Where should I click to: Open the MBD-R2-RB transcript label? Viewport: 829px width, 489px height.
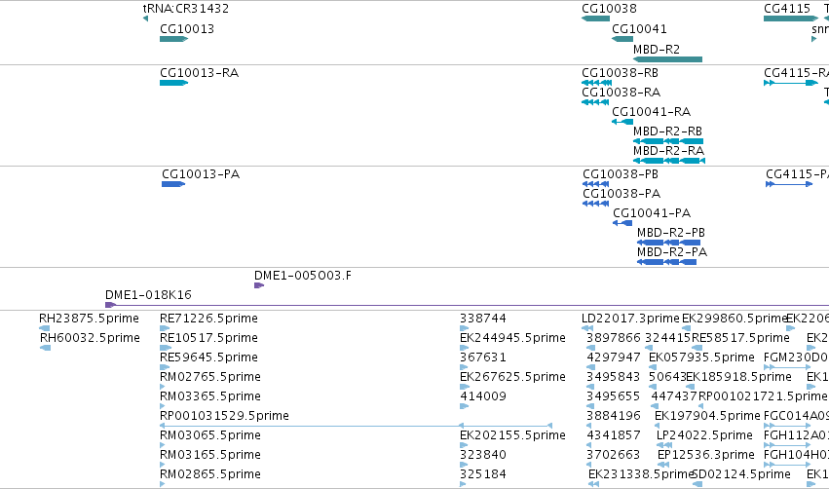coord(667,132)
